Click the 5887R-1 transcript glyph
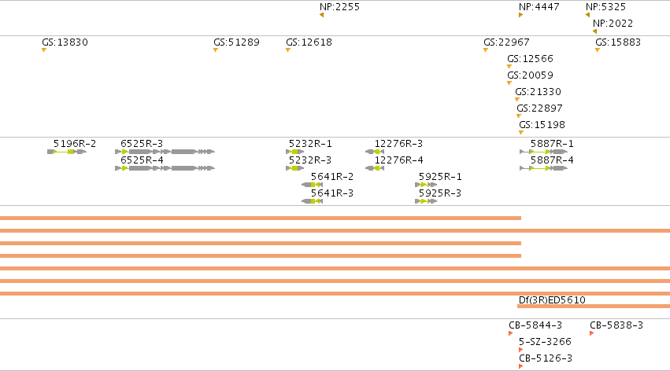 coord(543,152)
